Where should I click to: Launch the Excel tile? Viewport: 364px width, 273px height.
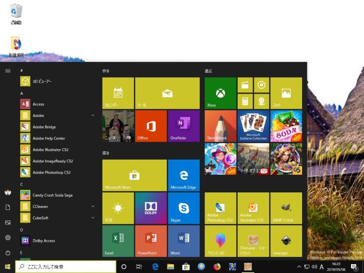118,241
